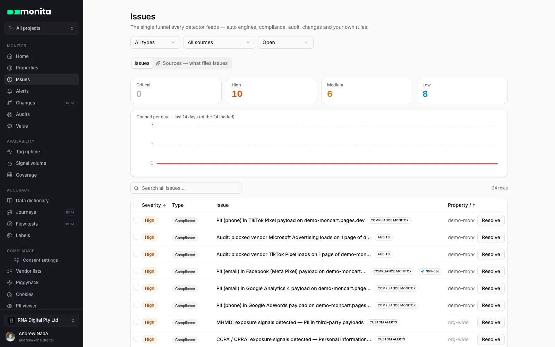The height and width of the screenshot is (347, 555).
Task: Open Changes via its branch icon
Action: click(x=10, y=103)
